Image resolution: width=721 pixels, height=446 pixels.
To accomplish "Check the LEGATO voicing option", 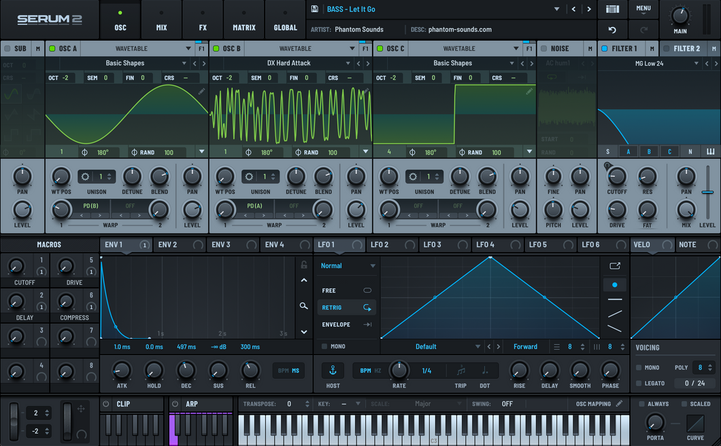I will pyautogui.click(x=639, y=383).
